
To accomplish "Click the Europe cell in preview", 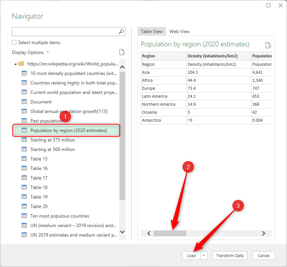I will click(164, 88).
